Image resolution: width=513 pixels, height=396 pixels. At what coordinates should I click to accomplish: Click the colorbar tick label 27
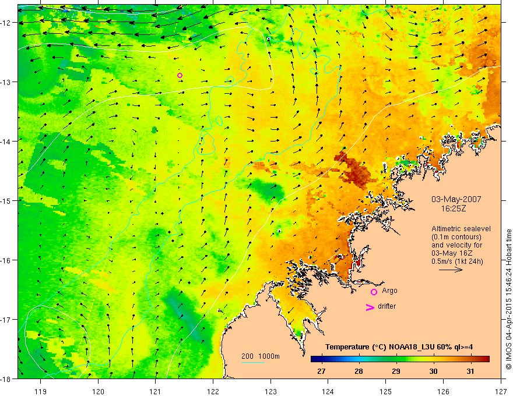(x=322, y=371)
